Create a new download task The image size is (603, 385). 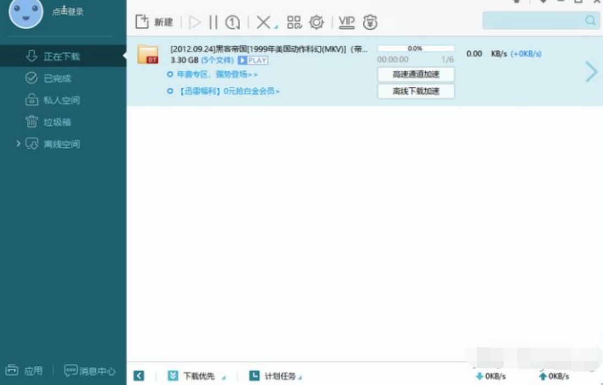(x=154, y=22)
